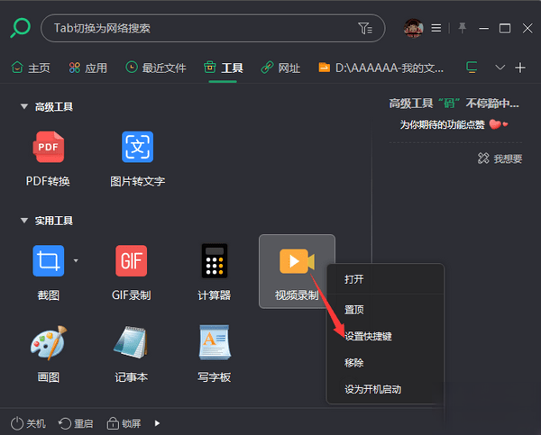Switch to the 主页 tab
This screenshot has height=435, width=541.
pyautogui.click(x=31, y=68)
